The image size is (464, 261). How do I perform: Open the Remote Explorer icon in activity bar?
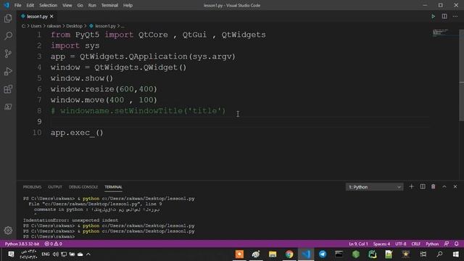point(8,107)
